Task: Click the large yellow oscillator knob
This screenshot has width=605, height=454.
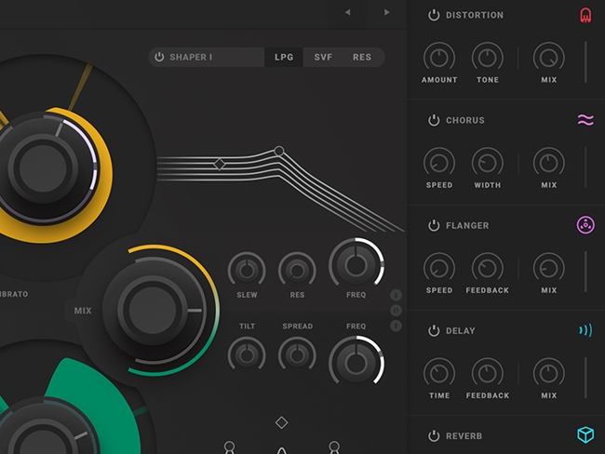Action: click(43, 168)
